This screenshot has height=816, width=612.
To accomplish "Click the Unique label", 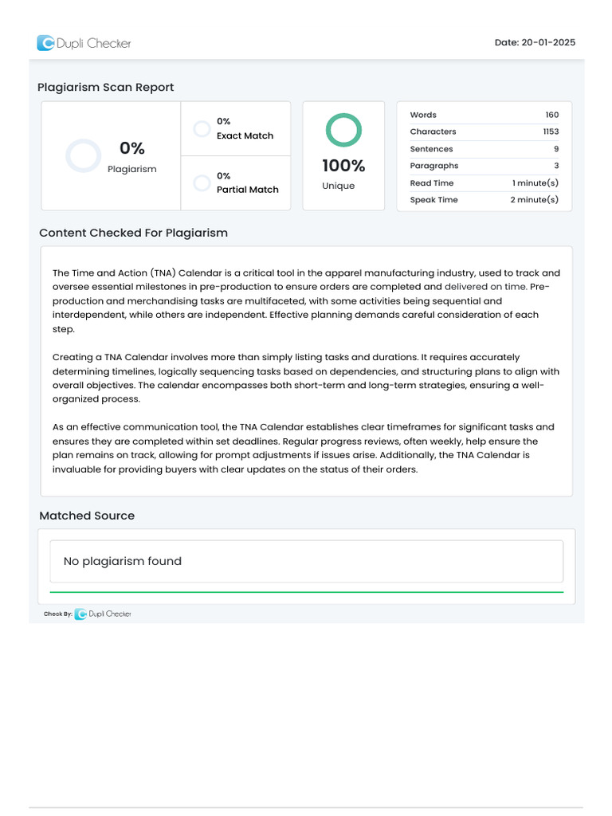I will coord(338,186).
